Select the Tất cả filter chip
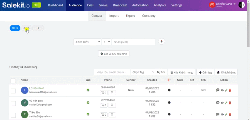Screen dimensions: 250x120 (x=15, y=28)
